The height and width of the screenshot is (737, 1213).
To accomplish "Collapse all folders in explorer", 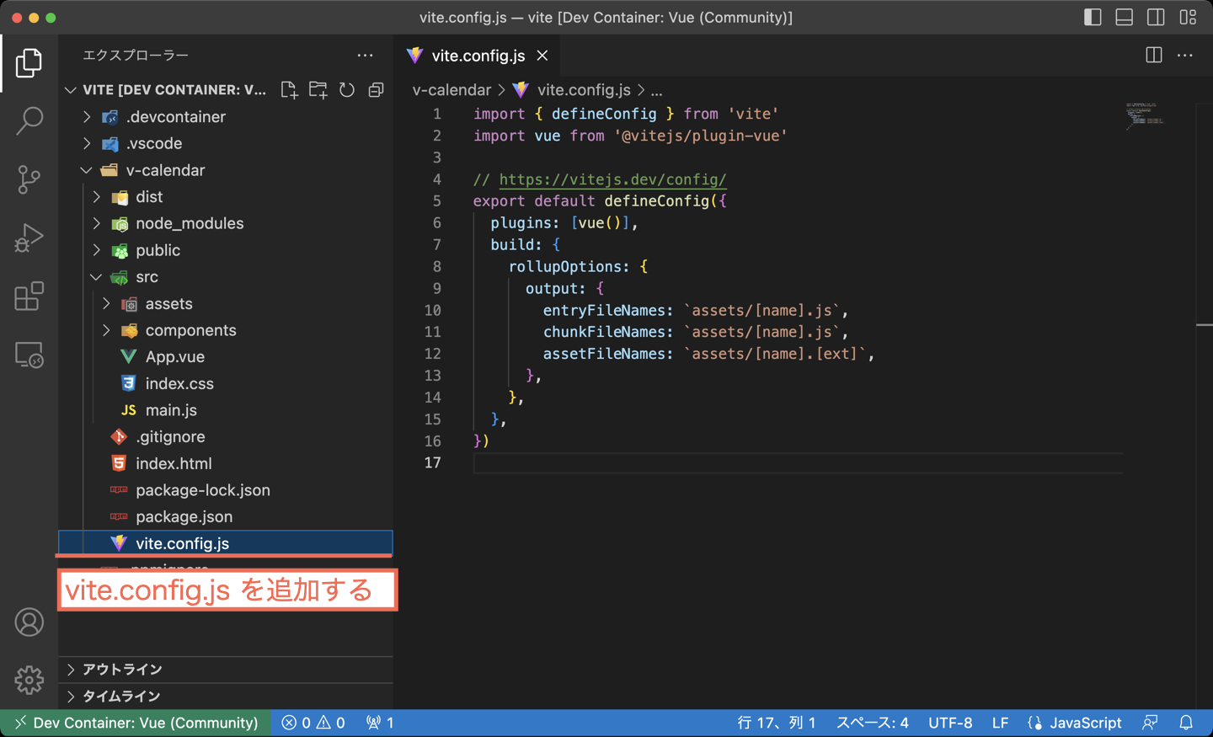I will coord(377,90).
